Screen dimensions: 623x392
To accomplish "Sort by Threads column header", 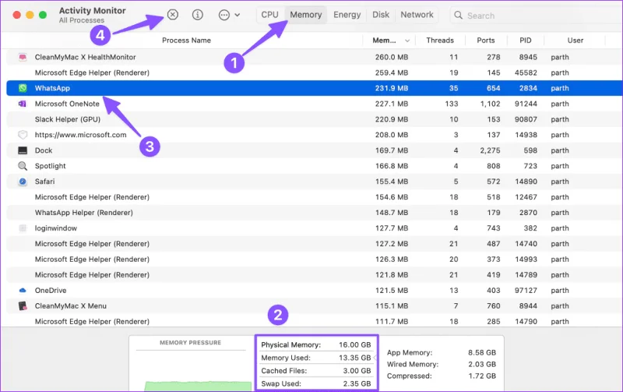I will (440, 41).
